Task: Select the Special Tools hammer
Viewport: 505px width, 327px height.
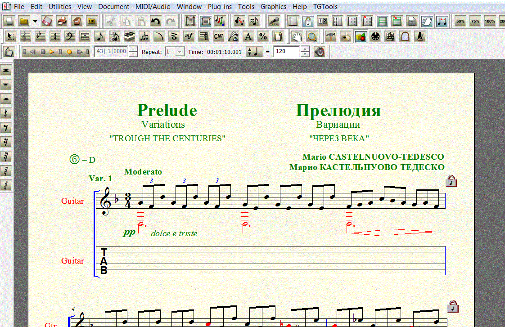Action: (330, 36)
